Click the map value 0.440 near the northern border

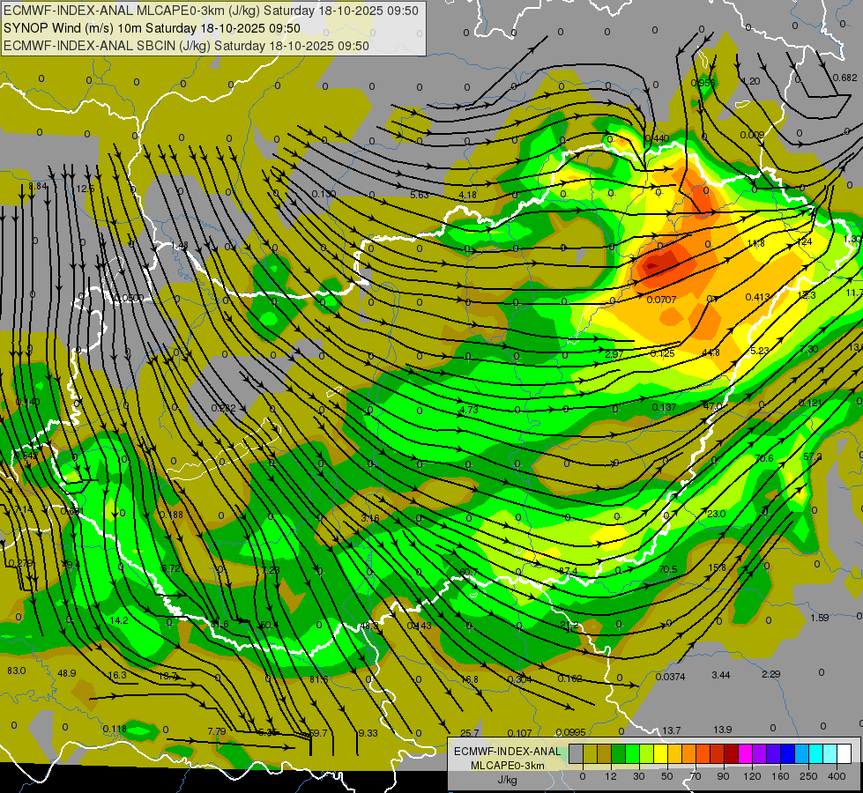[657, 138]
